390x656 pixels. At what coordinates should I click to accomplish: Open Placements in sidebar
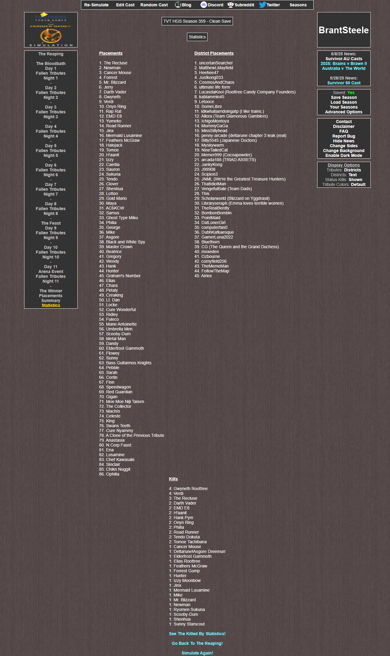pyautogui.click(x=51, y=296)
